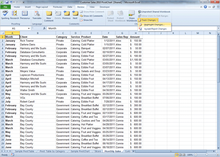Switch to the Formulas tab
This screenshot has width=220, height=157.
(x=58, y=7)
